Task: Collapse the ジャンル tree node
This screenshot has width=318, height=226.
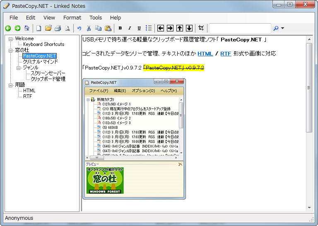Action: [x=19, y=68]
